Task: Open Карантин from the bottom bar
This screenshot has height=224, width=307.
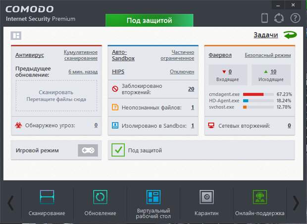Action: click(206, 203)
